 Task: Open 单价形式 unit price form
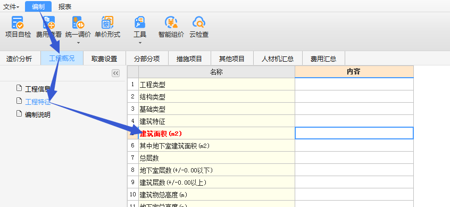[107, 27]
